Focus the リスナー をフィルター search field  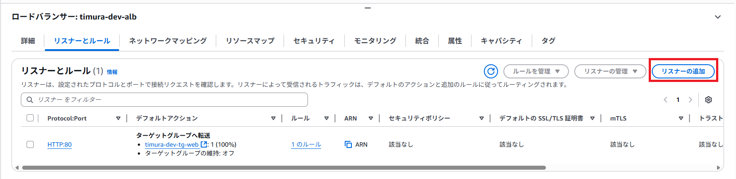pyautogui.click(x=164, y=100)
